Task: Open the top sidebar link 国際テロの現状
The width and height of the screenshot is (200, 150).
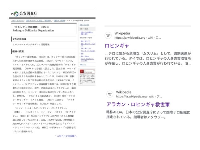Action: coord(84,25)
